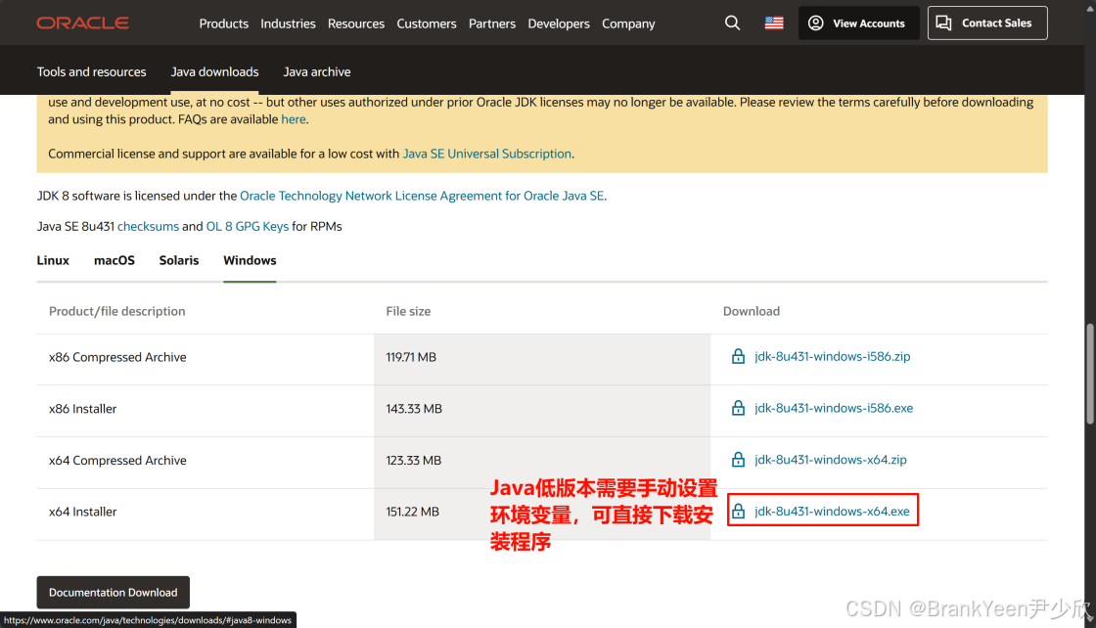
Task: Open the Java archive tab
Action: [317, 72]
